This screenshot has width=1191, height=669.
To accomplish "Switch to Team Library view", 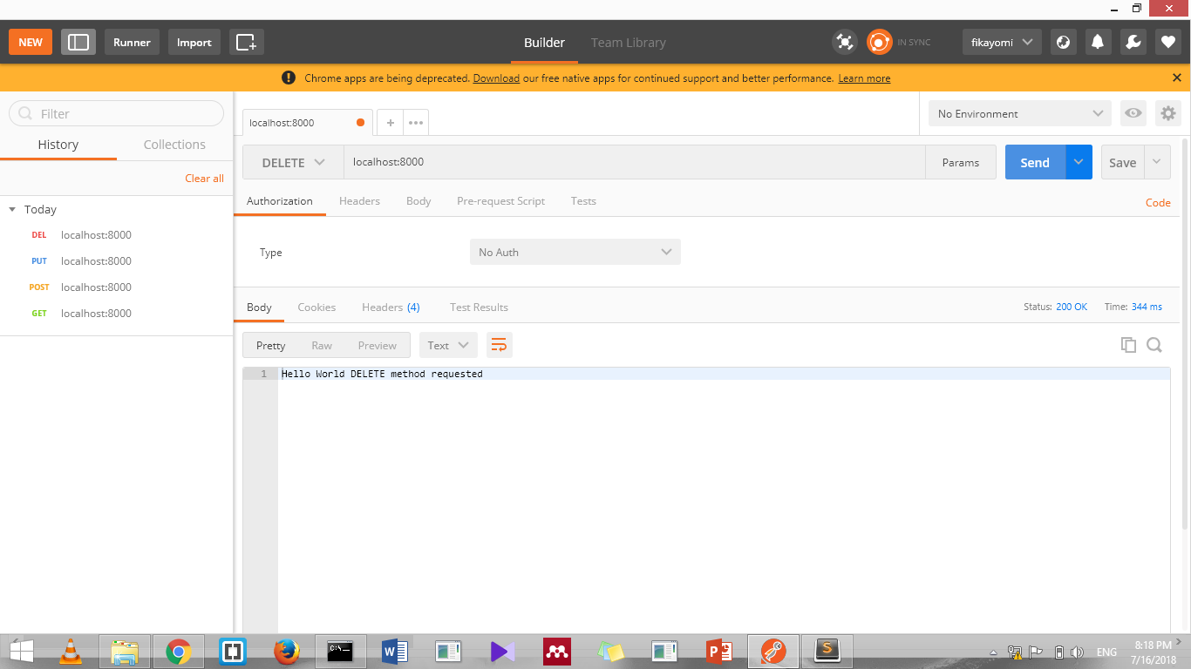I will [x=628, y=42].
